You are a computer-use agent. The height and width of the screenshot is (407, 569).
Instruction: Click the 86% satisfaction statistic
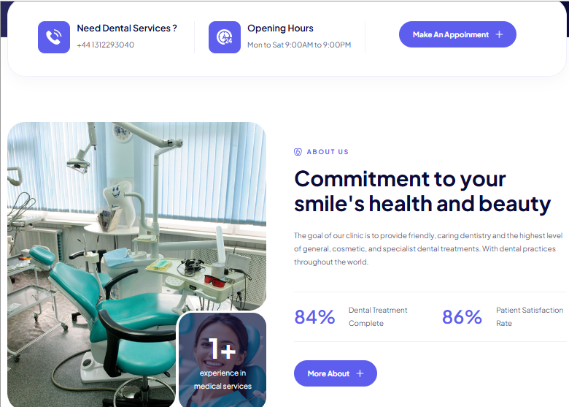pyautogui.click(x=462, y=317)
